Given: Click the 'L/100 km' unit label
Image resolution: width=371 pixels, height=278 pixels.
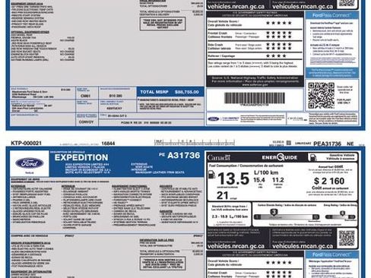Looking at the screenshot, I should [266, 172].
